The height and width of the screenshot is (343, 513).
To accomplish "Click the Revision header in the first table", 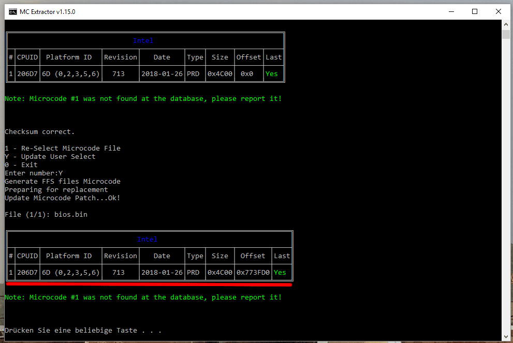I will coord(121,57).
